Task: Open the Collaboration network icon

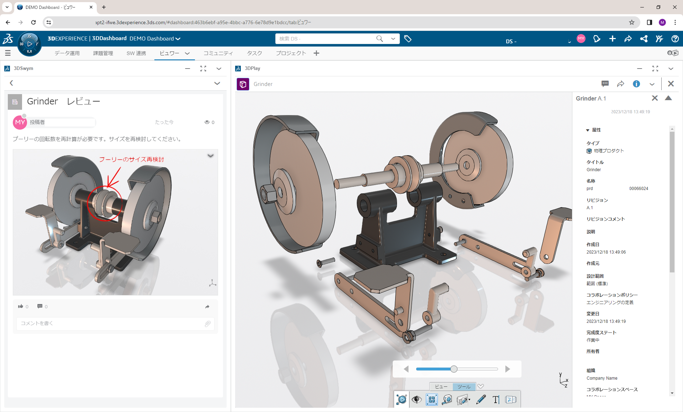Action: point(644,39)
